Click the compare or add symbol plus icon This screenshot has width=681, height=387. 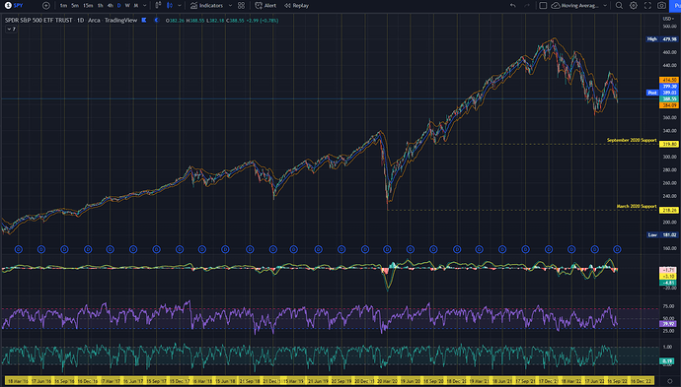[x=46, y=6]
